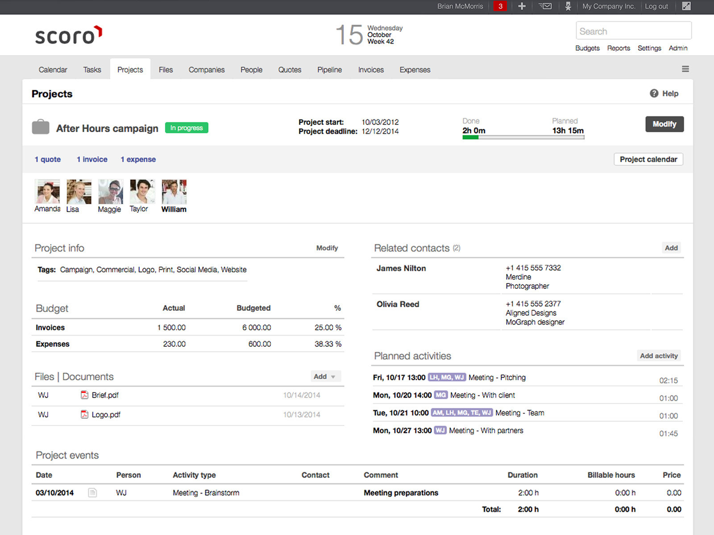Open the People tab

(252, 70)
